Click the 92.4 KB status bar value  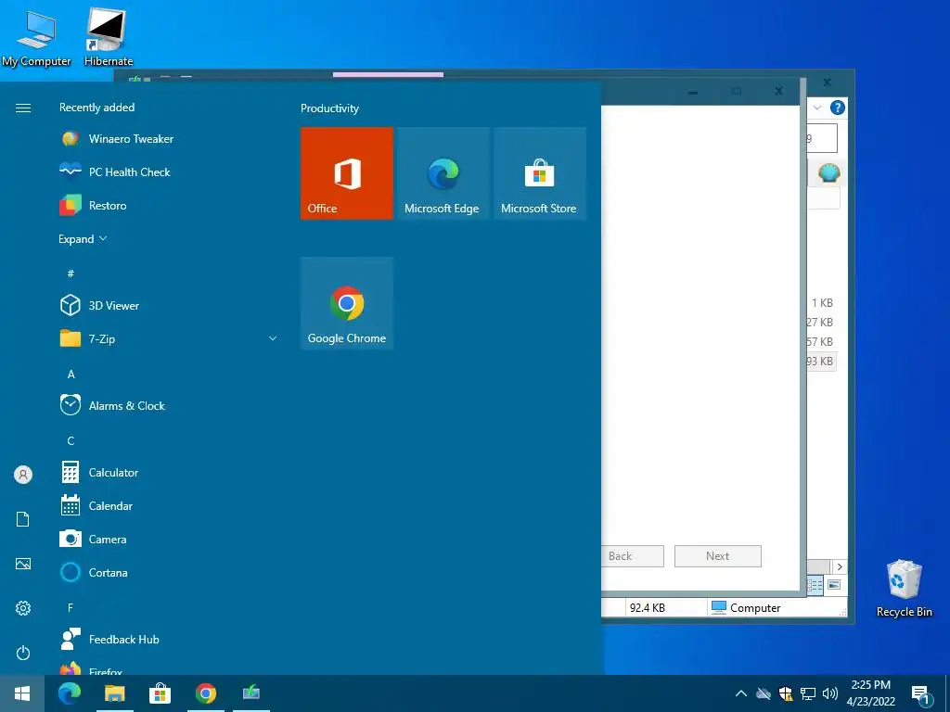point(647,607)
